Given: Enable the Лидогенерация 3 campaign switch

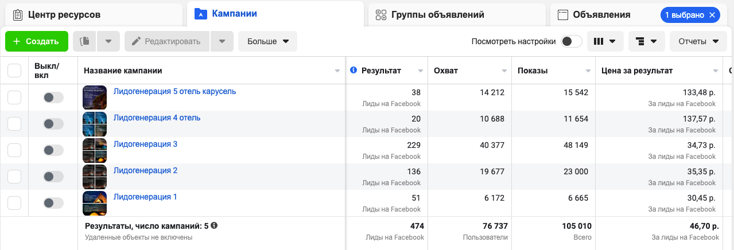Looking at the screenshot, I should point(53,150).
